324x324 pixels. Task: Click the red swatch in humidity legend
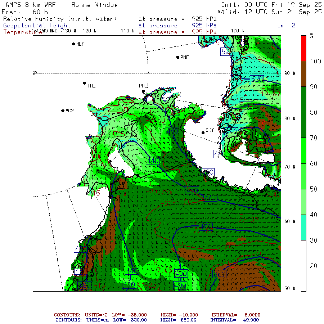[304, 48]
